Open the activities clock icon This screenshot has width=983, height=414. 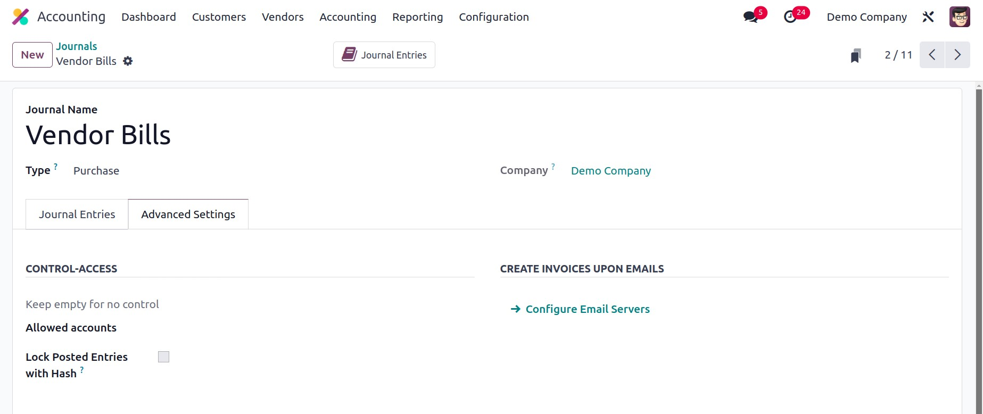[x=791, y=17]
